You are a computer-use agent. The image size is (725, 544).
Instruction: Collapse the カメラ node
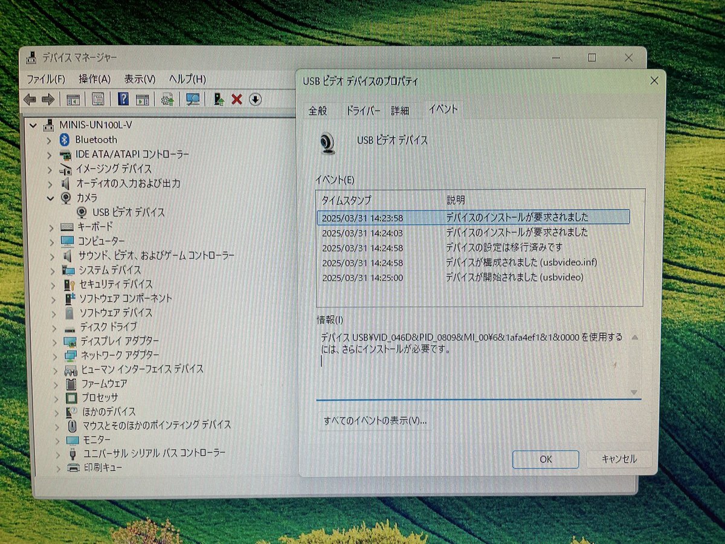point(50,198)
